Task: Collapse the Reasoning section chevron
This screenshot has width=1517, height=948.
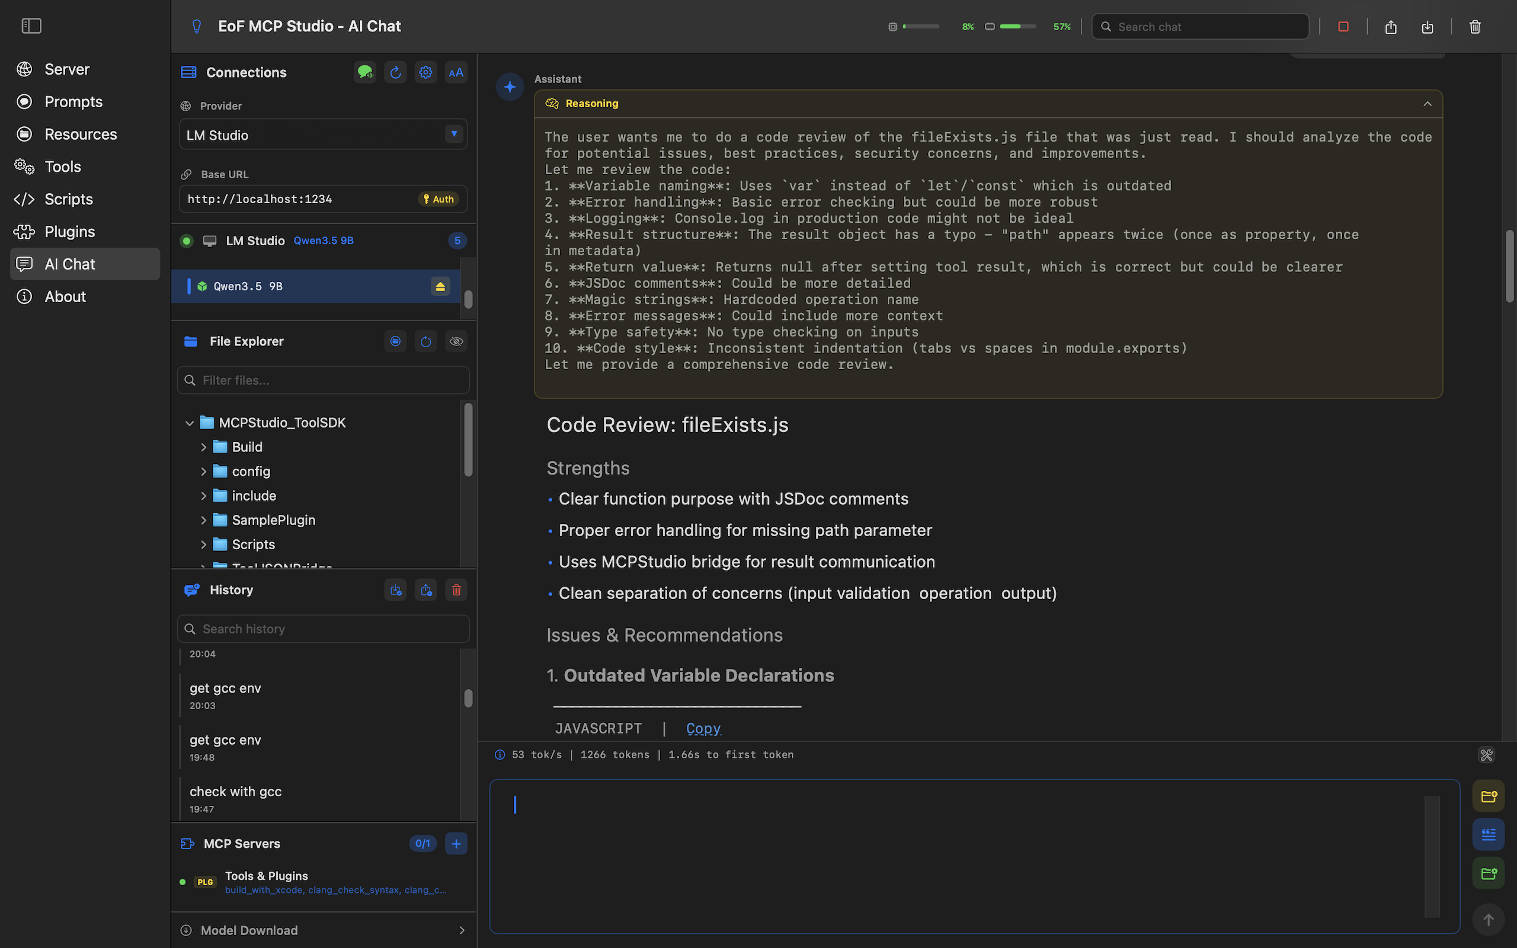Action: pos(1428,104)
